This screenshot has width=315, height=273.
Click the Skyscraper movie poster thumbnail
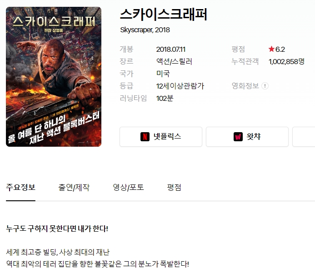(x=54, y=77)
